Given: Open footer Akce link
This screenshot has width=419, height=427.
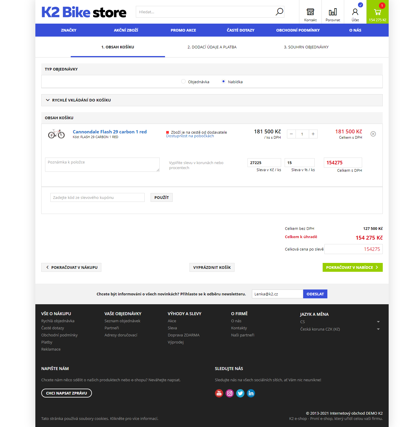Looking at the screenshot, I should [x=172, y=321].
